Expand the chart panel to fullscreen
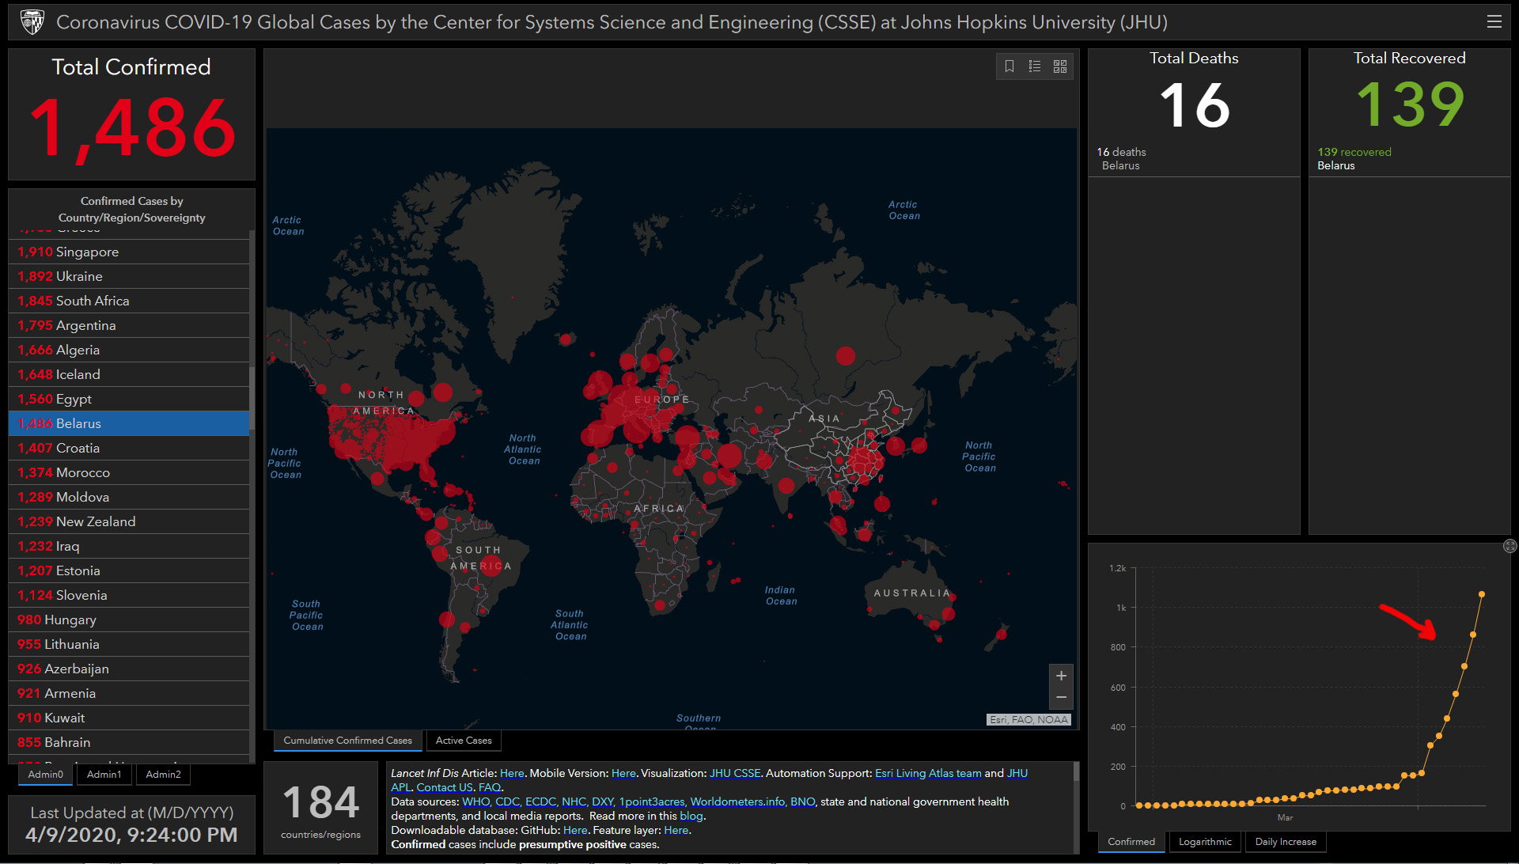The height and width of the screenshot is (864, 1519). pos(1510,546)
